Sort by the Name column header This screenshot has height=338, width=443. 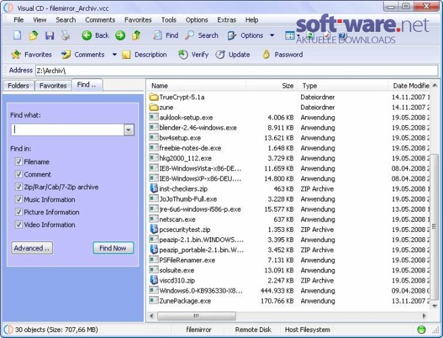pyautogui.click(x=196, y=85)
